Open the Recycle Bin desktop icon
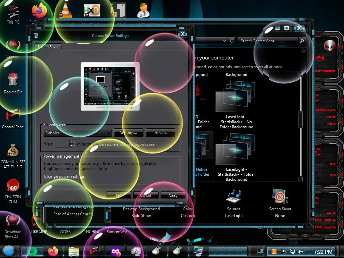344x258 pixels. click(13, 84)
